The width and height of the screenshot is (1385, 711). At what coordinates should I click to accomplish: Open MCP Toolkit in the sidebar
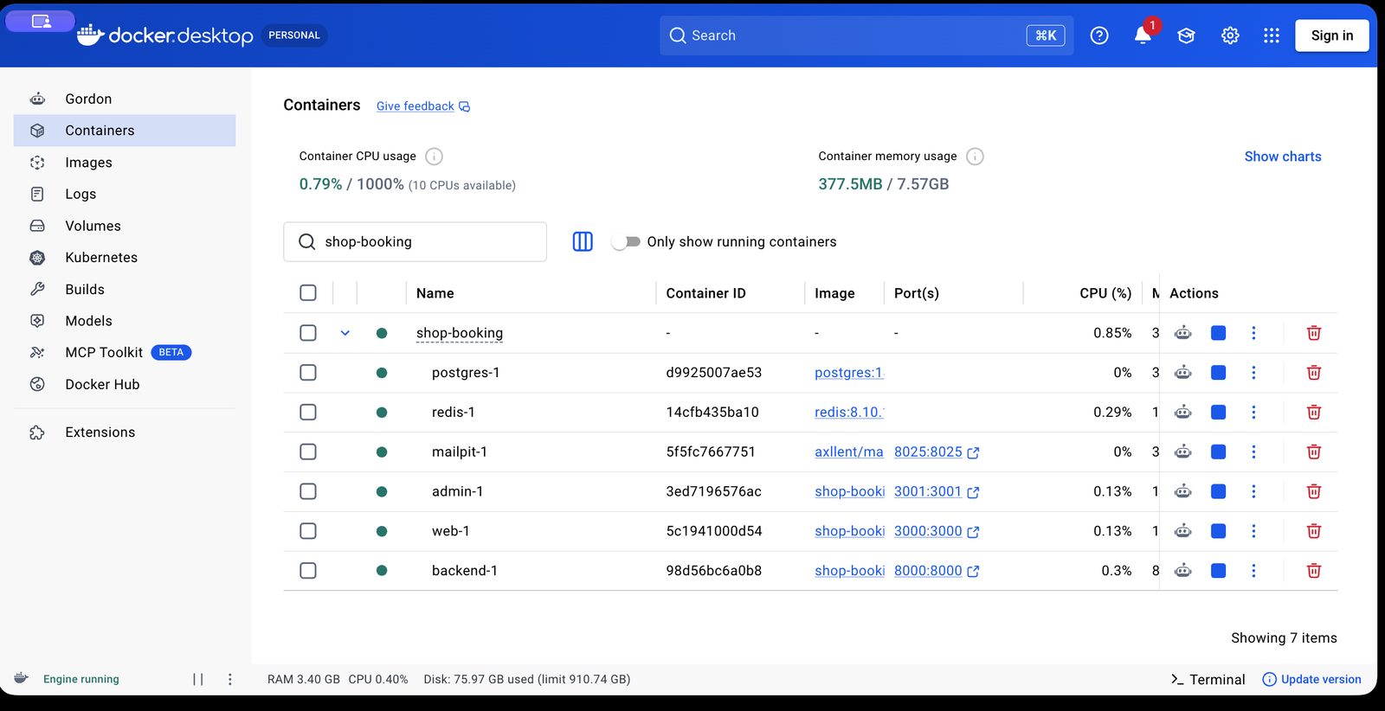pos(125,353)
